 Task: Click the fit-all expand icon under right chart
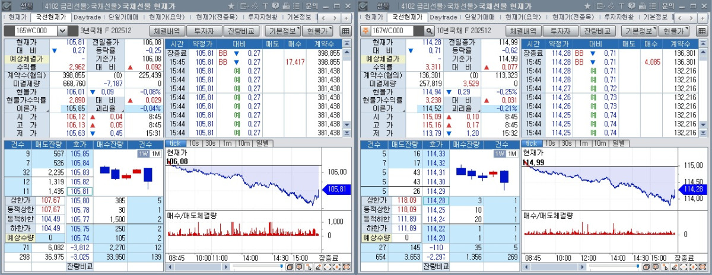703,267
